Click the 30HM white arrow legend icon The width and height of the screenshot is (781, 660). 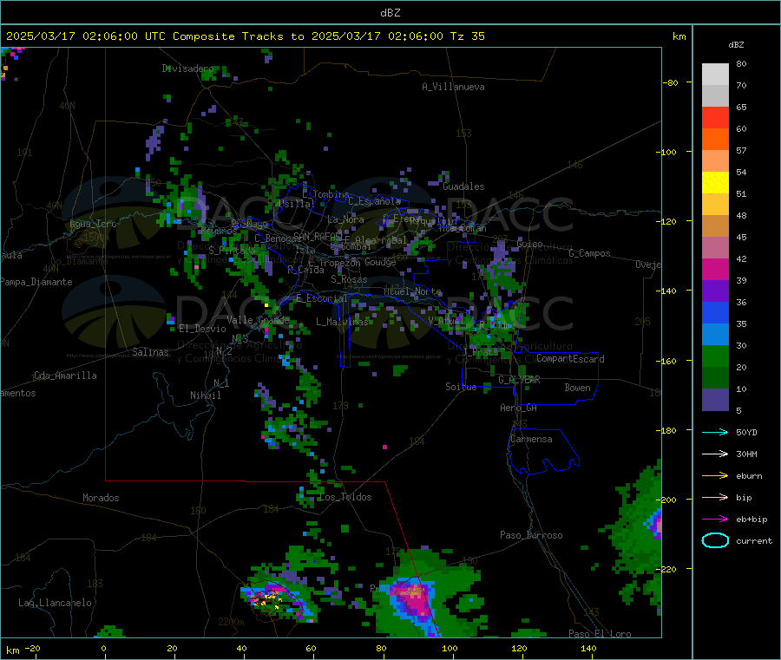(715, 454)
